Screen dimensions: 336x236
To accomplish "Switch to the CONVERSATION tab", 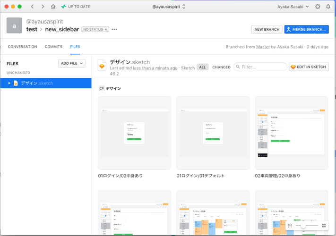I will tap(23, 47).
